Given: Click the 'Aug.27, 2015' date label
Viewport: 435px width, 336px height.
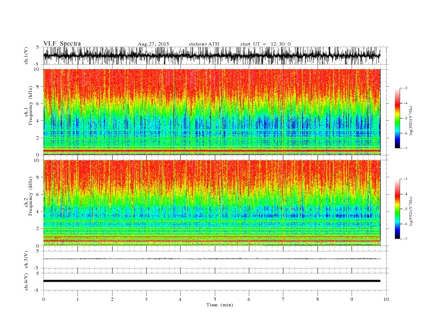Looking at the screenshot, I should tap(153, 44).
